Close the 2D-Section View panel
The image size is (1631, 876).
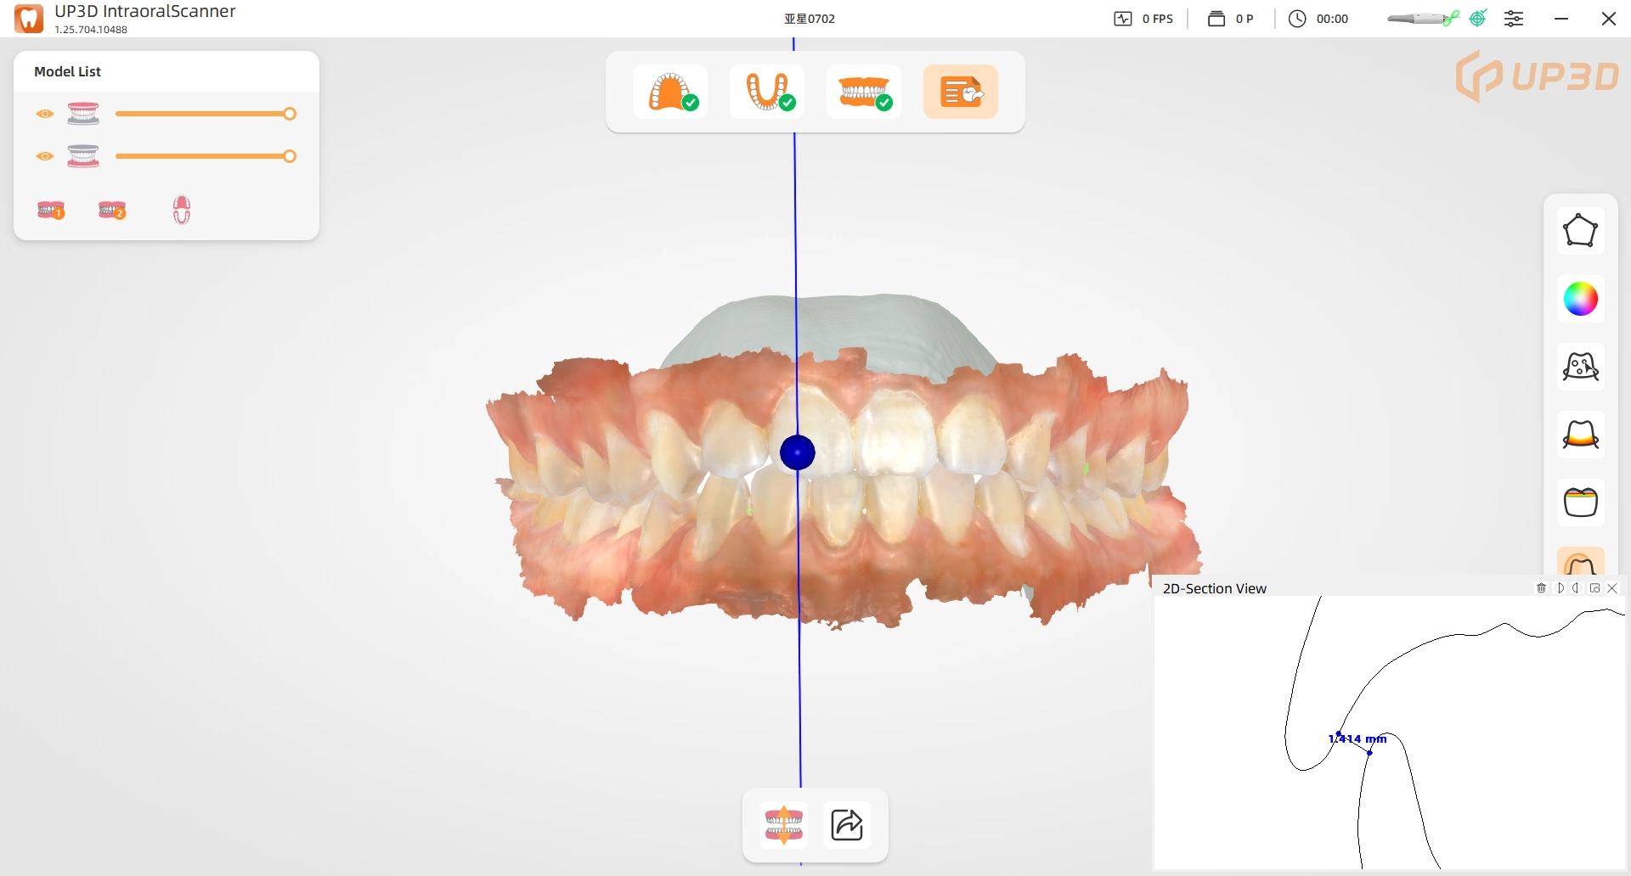1612,587
